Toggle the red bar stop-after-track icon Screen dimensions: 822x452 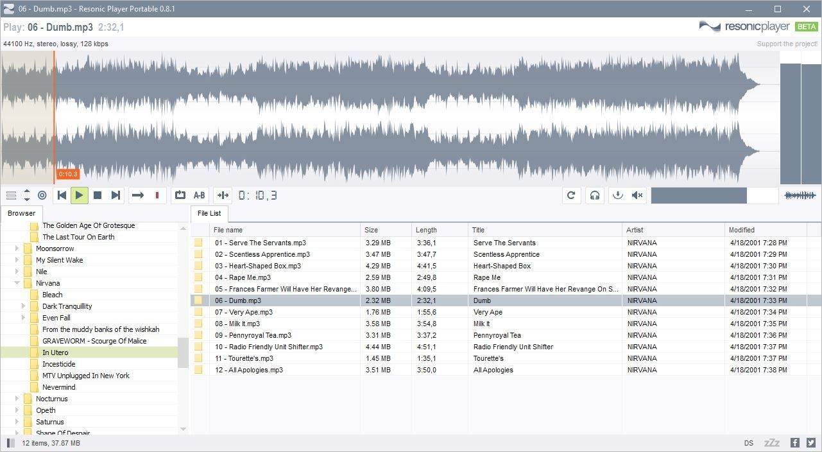pyautogui.click(x=157, y=195)
